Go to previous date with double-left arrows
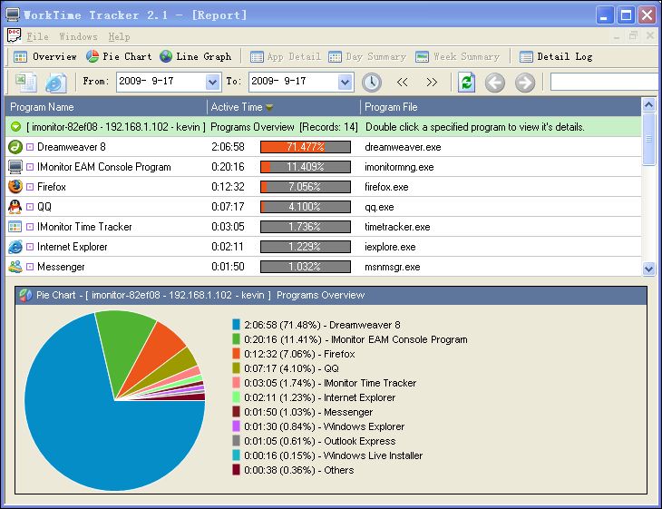The height and width of the screenshot is (509, 662). 403,82
